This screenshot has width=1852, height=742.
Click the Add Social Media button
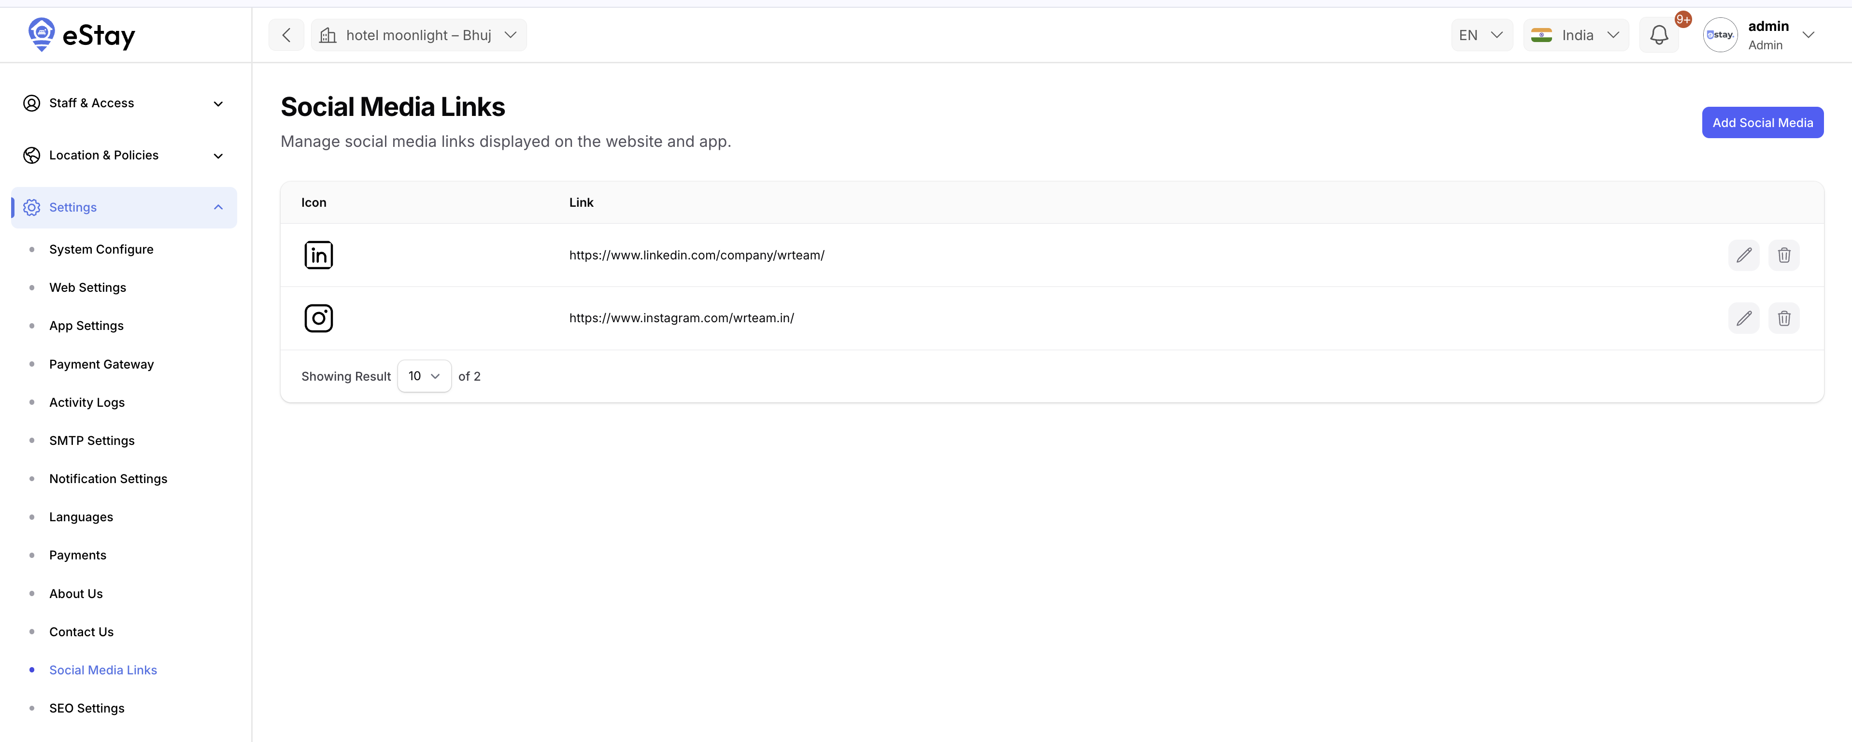click(1762, 123)
